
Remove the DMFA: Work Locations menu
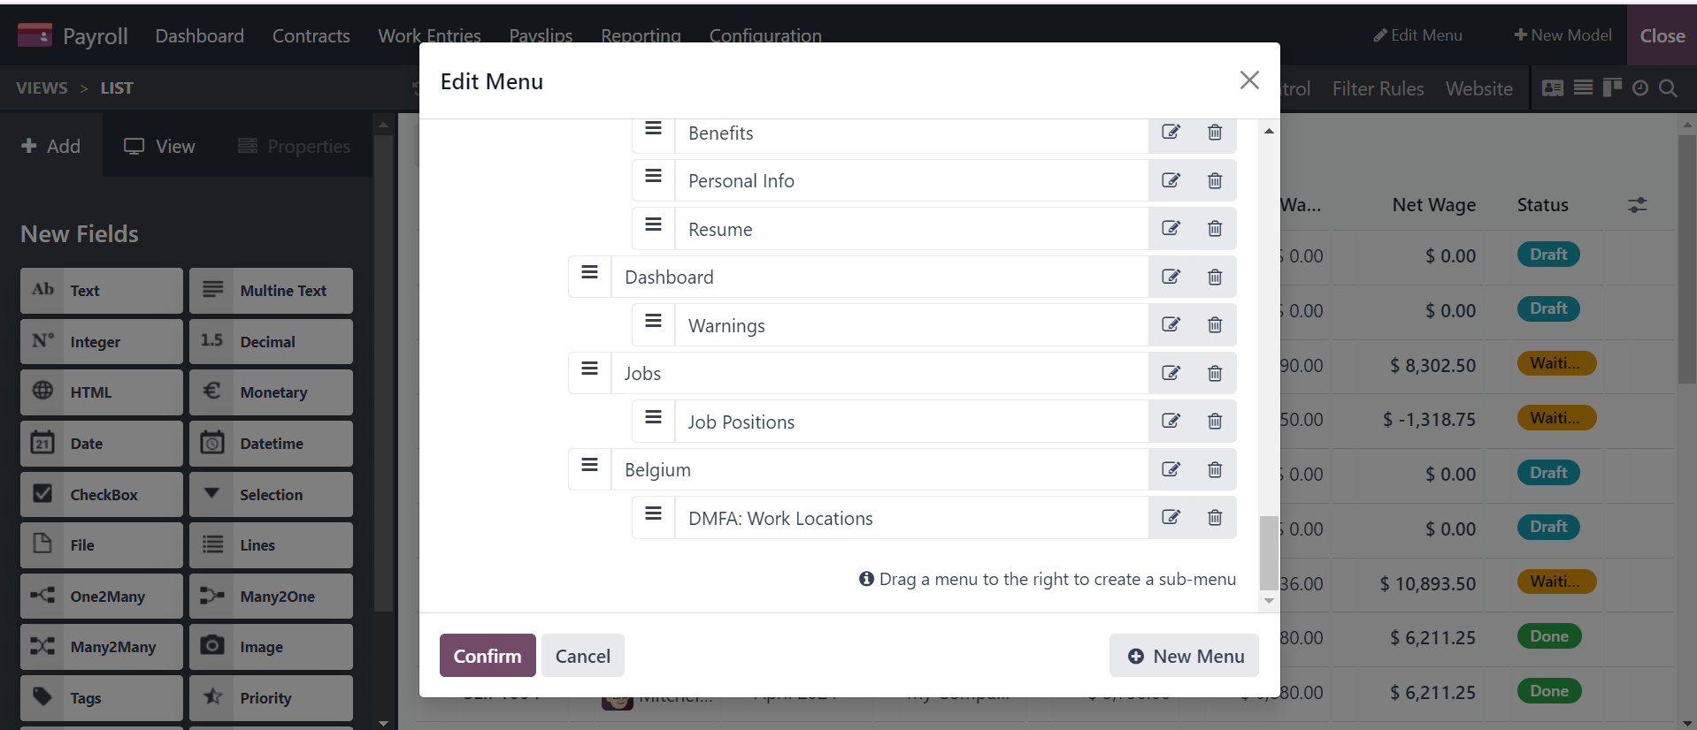[x=1215, y=518]
